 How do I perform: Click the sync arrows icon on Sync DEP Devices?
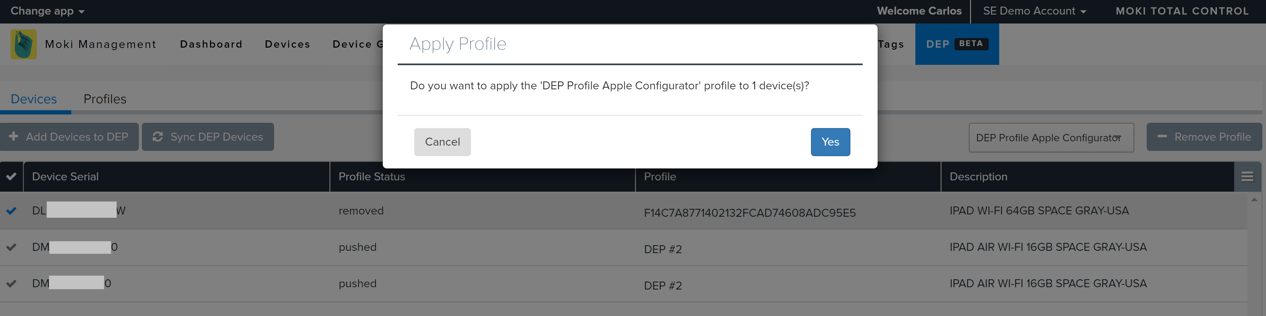point(157,136)
